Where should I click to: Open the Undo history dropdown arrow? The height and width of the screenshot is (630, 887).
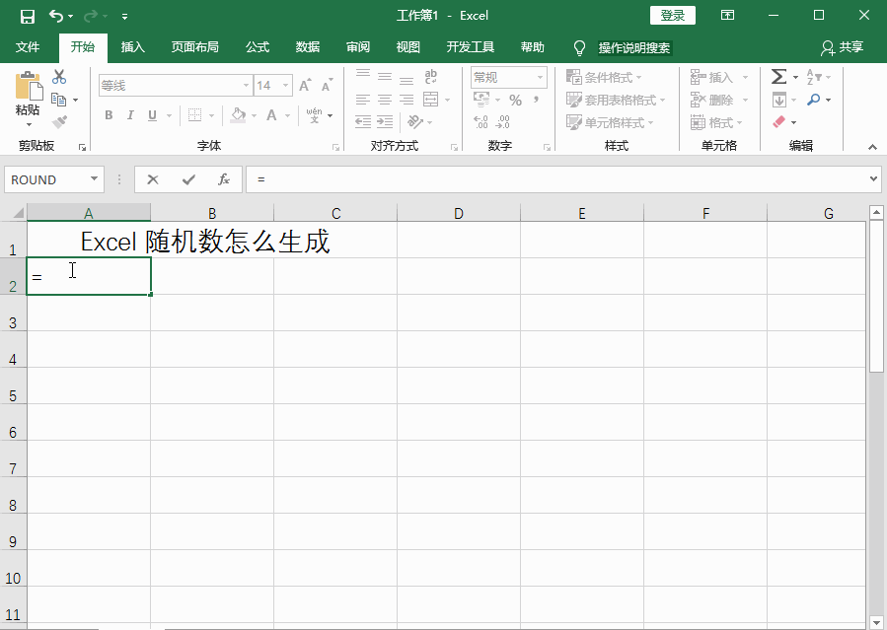(x=71, y=17)
